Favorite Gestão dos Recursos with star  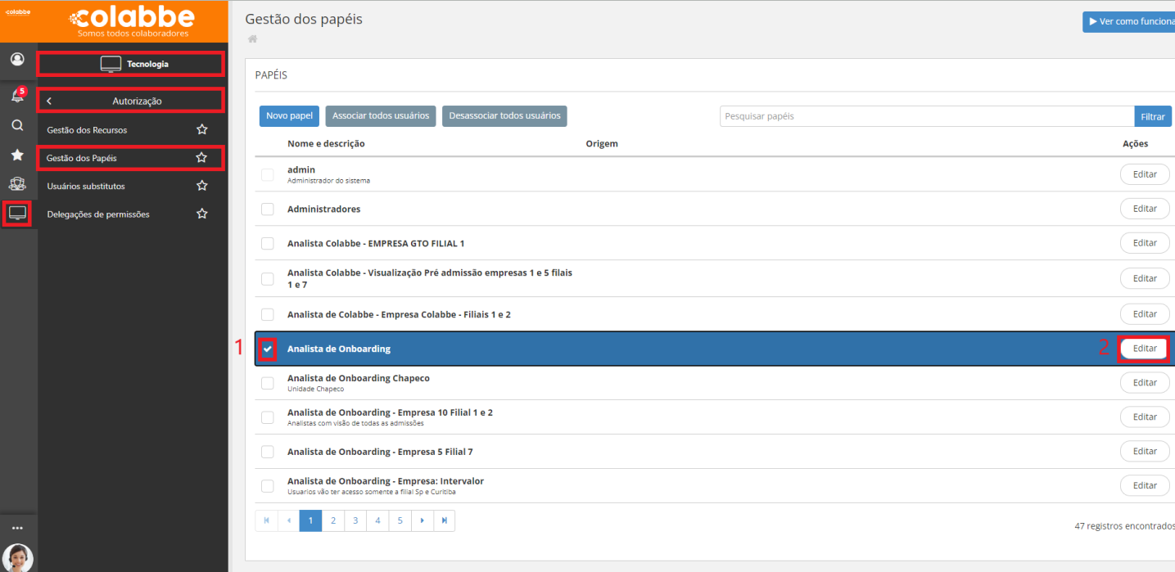click(201, 129)
